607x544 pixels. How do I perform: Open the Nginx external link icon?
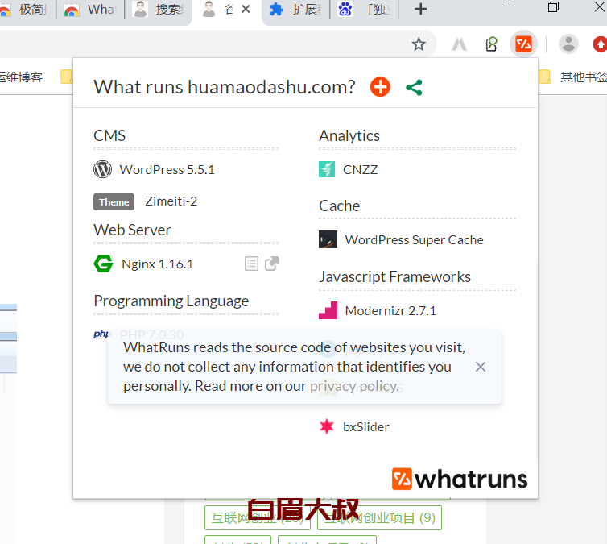pyautogui.click(x=271, y=264)
